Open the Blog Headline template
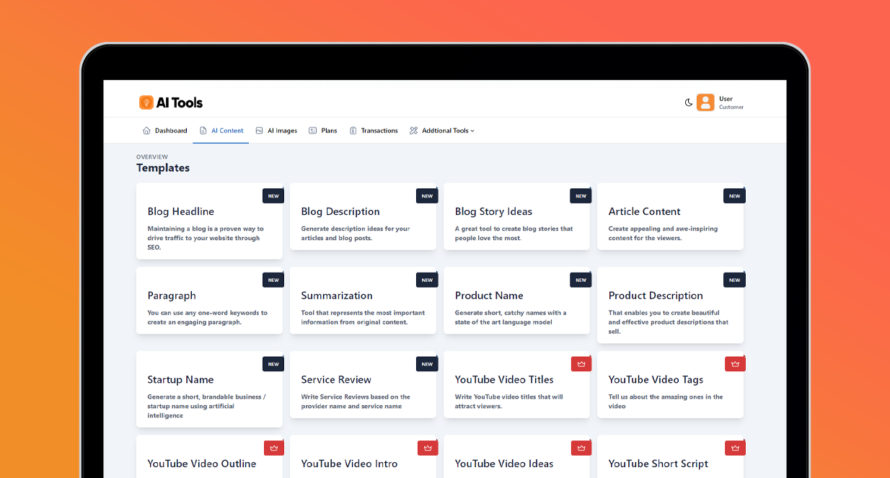Viewport: 890px width, 478px height. (x=209, y=220)
